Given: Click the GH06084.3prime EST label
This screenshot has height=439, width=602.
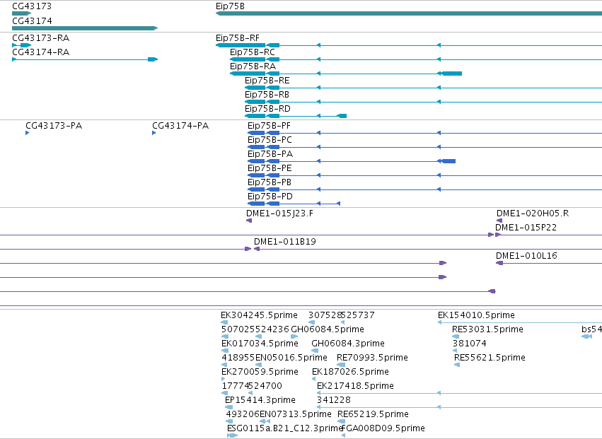Looking at the screenshot, I should click(348, 344).
